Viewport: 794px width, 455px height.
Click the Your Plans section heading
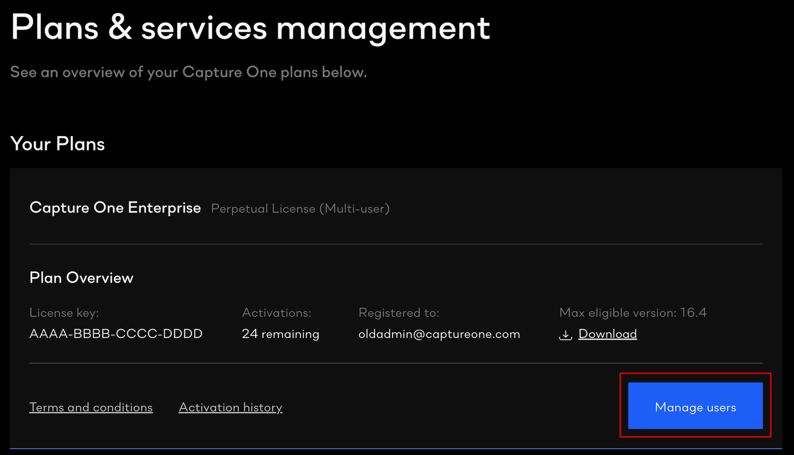pos(57,143)
